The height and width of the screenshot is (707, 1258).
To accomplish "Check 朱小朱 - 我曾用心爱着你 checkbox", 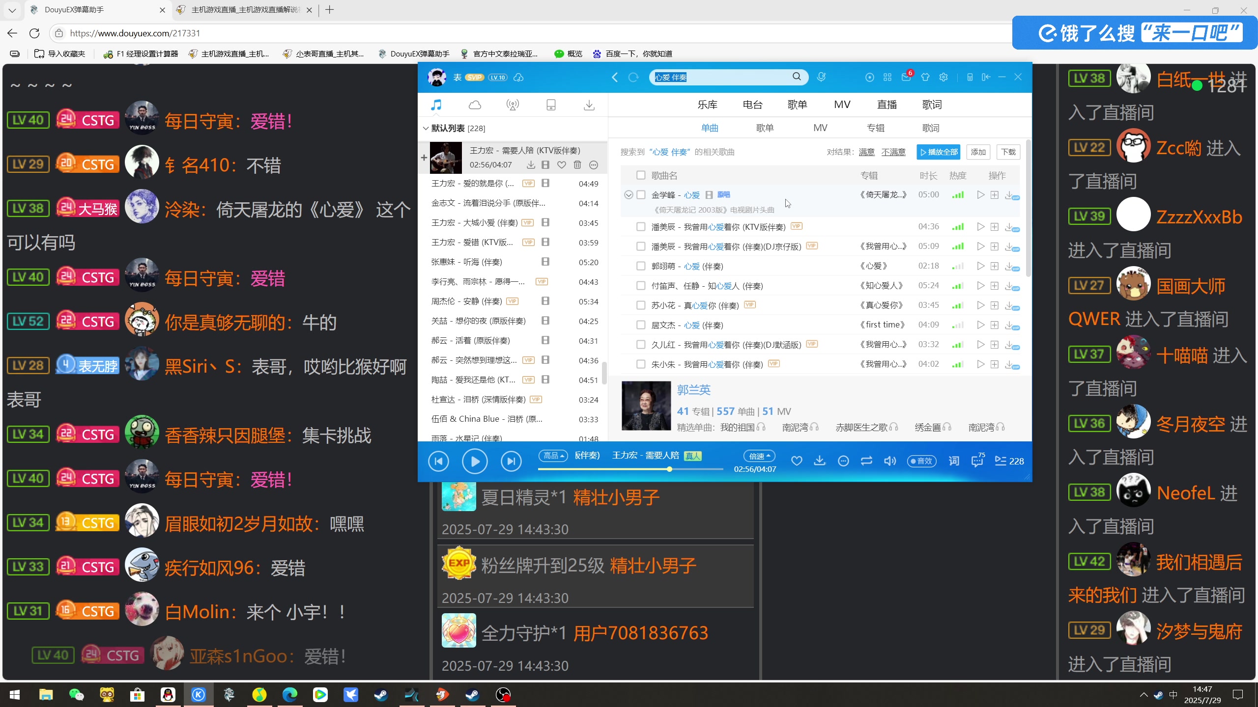I will coord(641,364).
